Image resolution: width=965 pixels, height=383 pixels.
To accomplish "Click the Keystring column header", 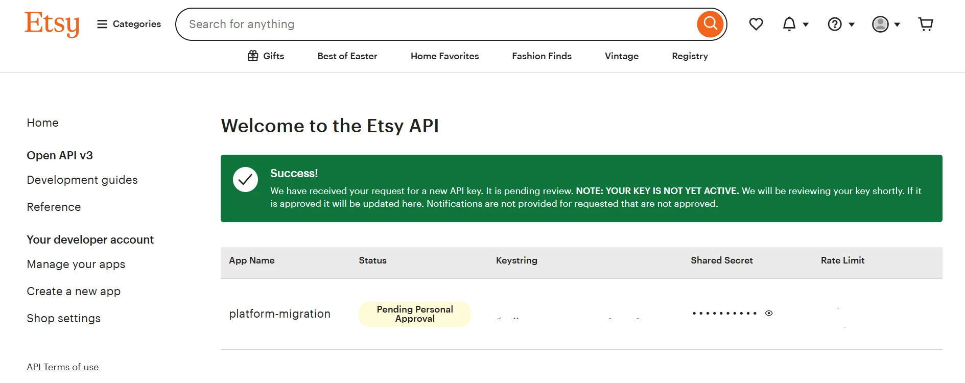I will 516,260.
